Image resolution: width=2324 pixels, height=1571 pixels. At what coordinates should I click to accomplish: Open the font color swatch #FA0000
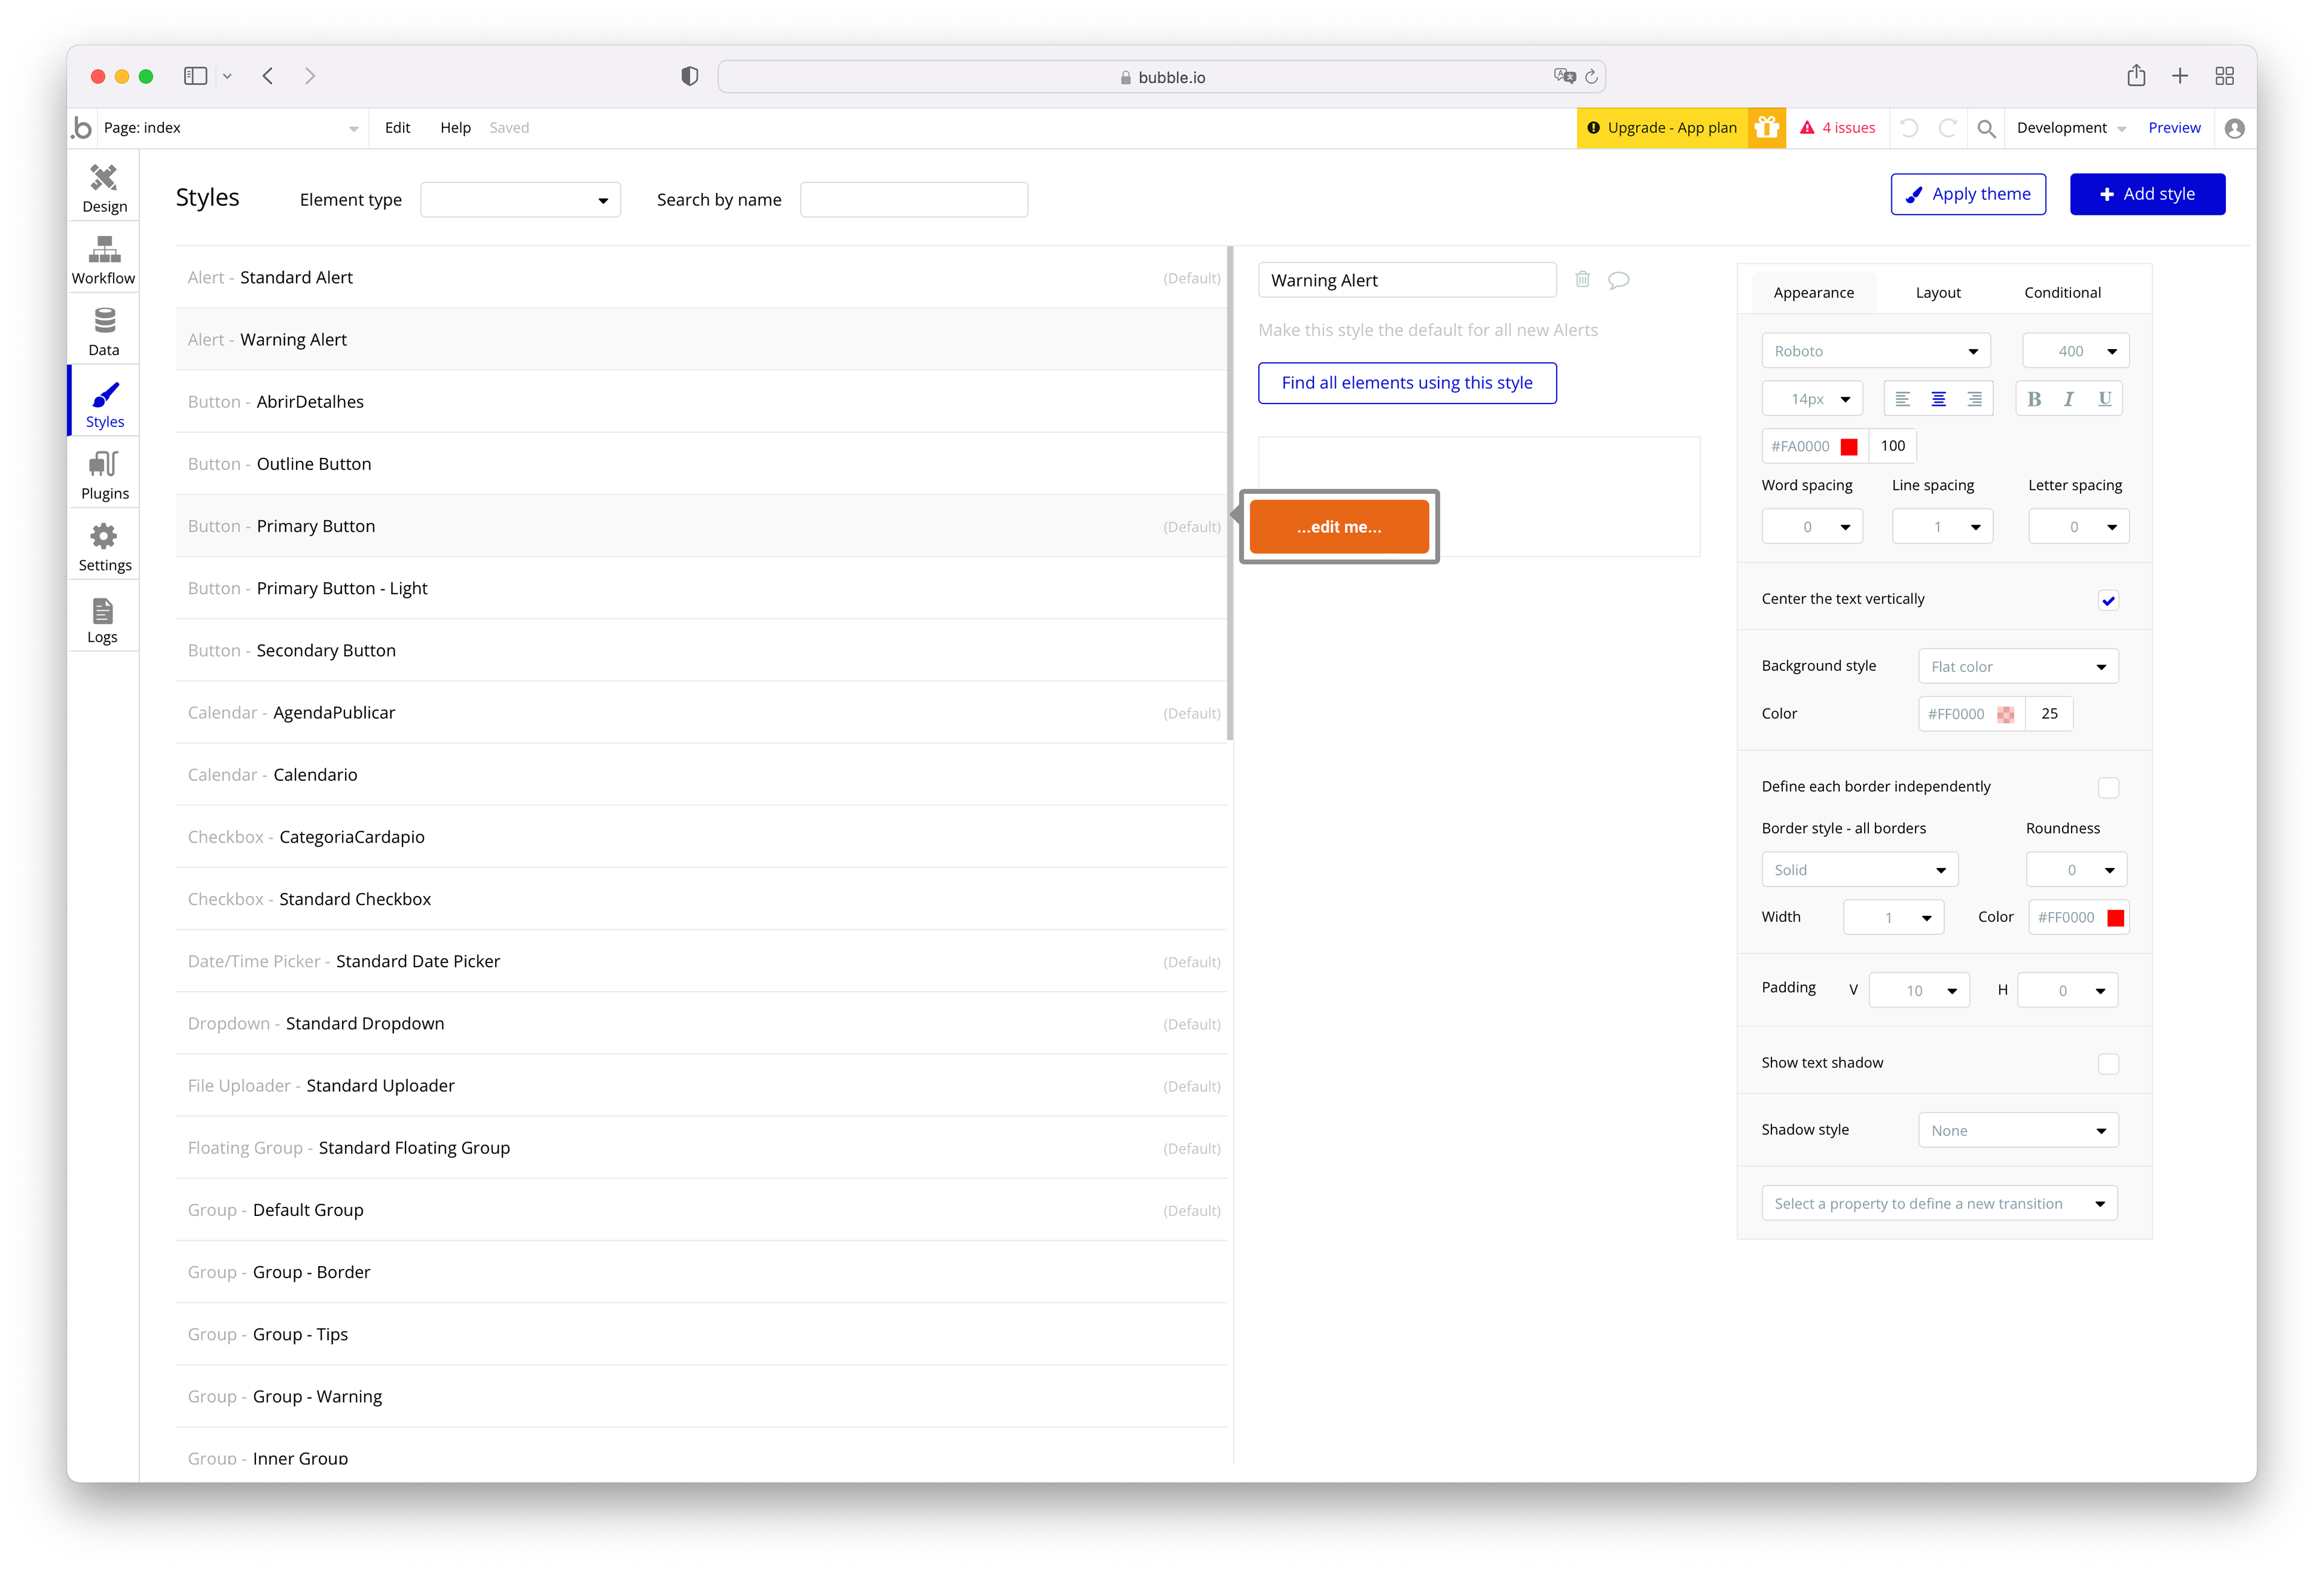[x=1849, y=446]
